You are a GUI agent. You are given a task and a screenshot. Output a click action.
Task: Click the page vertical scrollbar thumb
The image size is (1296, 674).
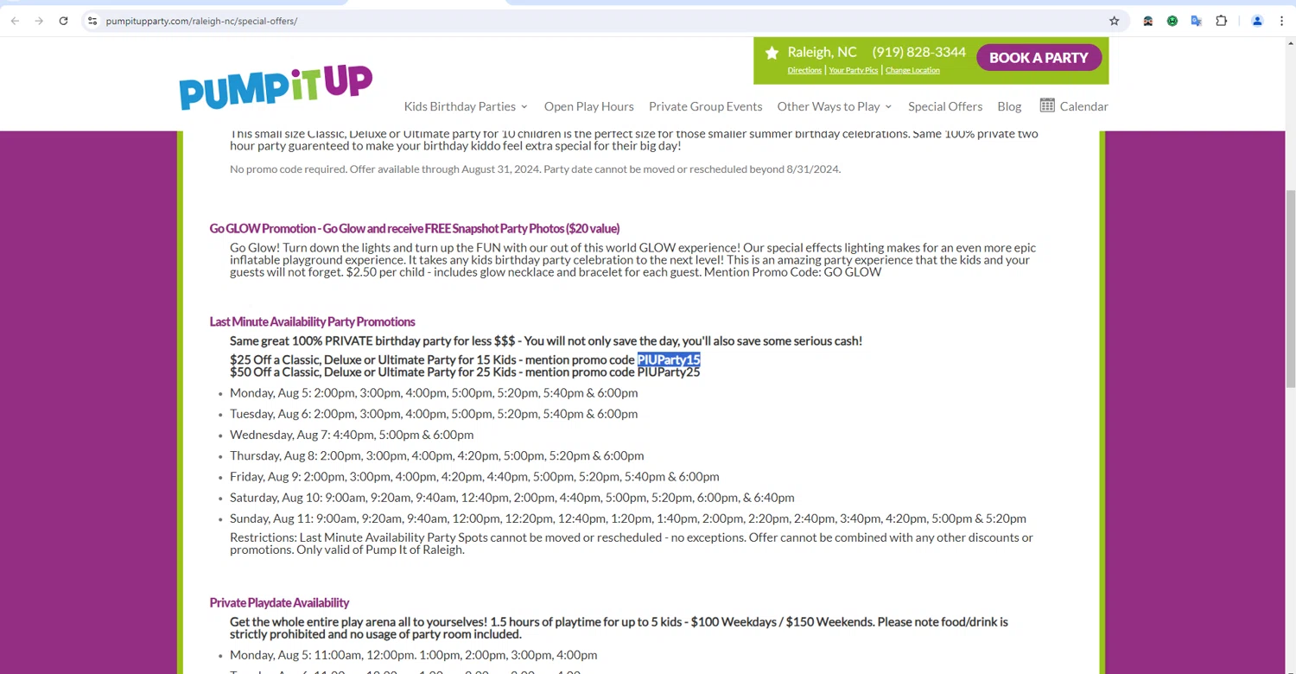click(1291, 288)
